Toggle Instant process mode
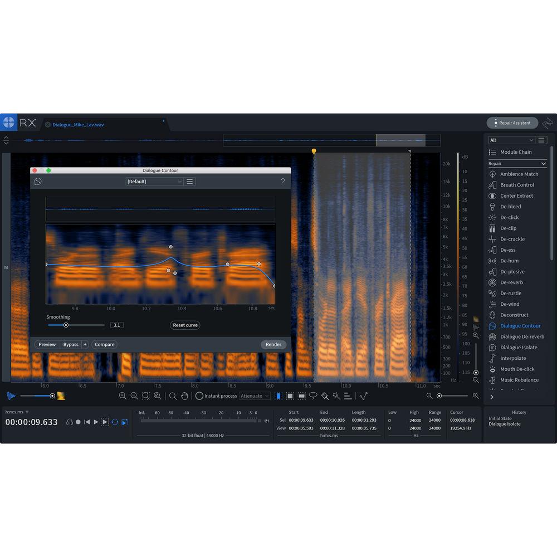557x557 pixels. tap(199, 396)
